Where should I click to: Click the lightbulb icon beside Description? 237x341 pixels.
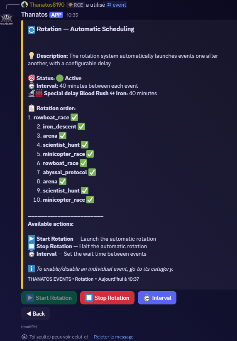tap(31, 56)
